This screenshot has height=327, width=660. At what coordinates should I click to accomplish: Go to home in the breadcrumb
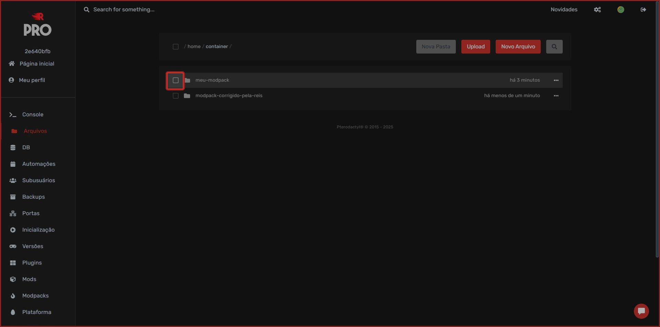click(194, 46)
